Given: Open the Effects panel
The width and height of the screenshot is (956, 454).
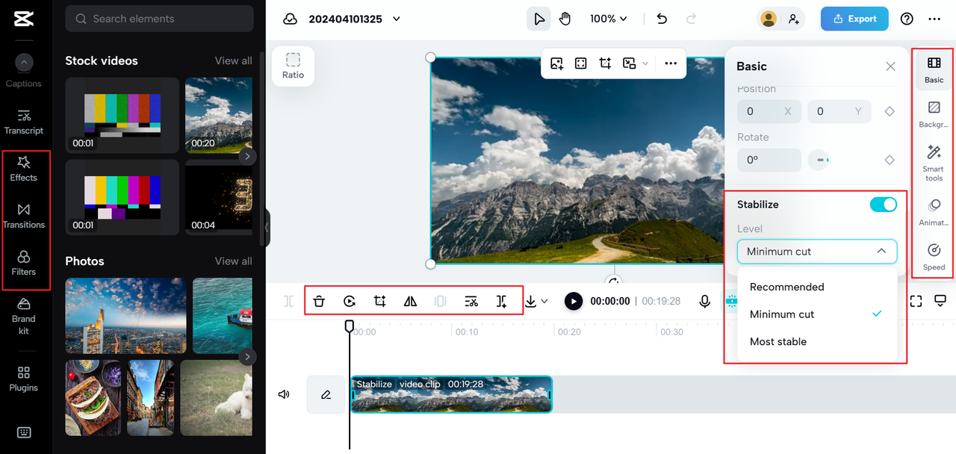Looking at the screenshot, I should click(24, 170).
